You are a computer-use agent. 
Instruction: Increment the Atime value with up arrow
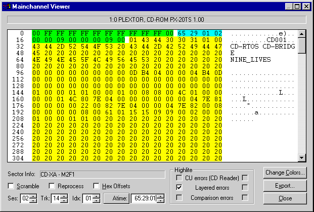161,196
